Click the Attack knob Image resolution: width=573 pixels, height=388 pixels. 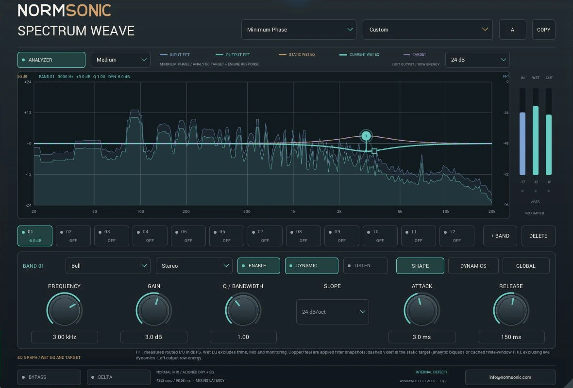(421, 310)
